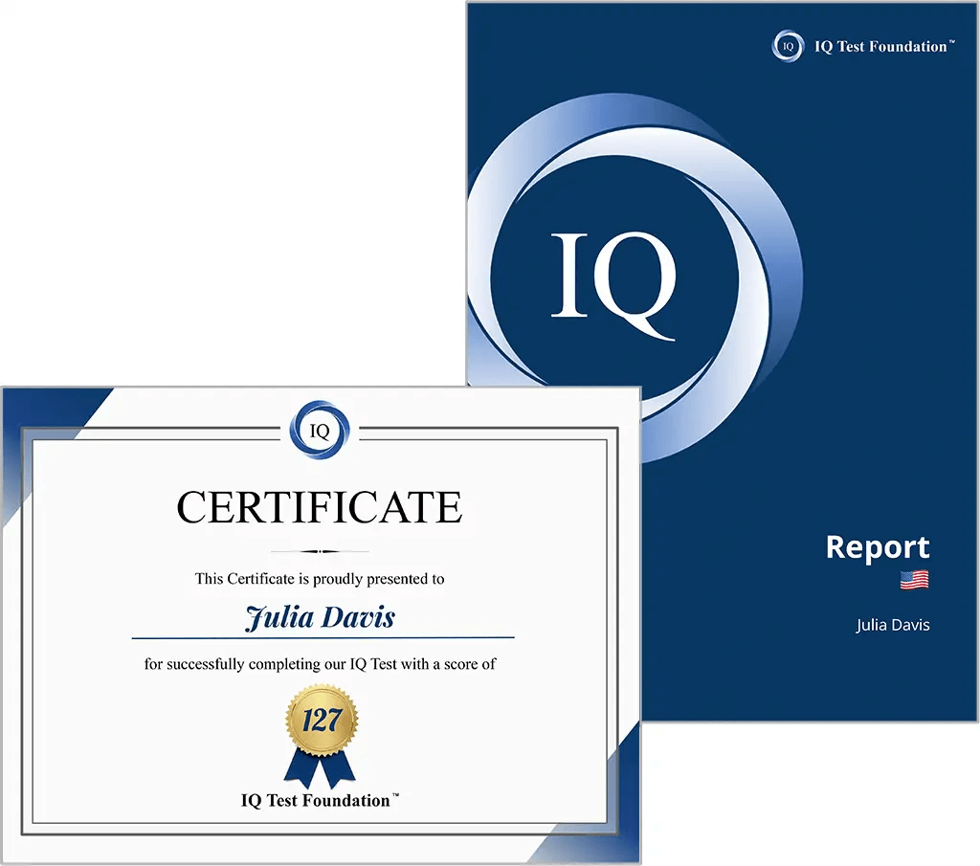Click 'IQ Test Foundation' text at certificate bottom
The height and width of the screenshot is (866, 980).
320,800
